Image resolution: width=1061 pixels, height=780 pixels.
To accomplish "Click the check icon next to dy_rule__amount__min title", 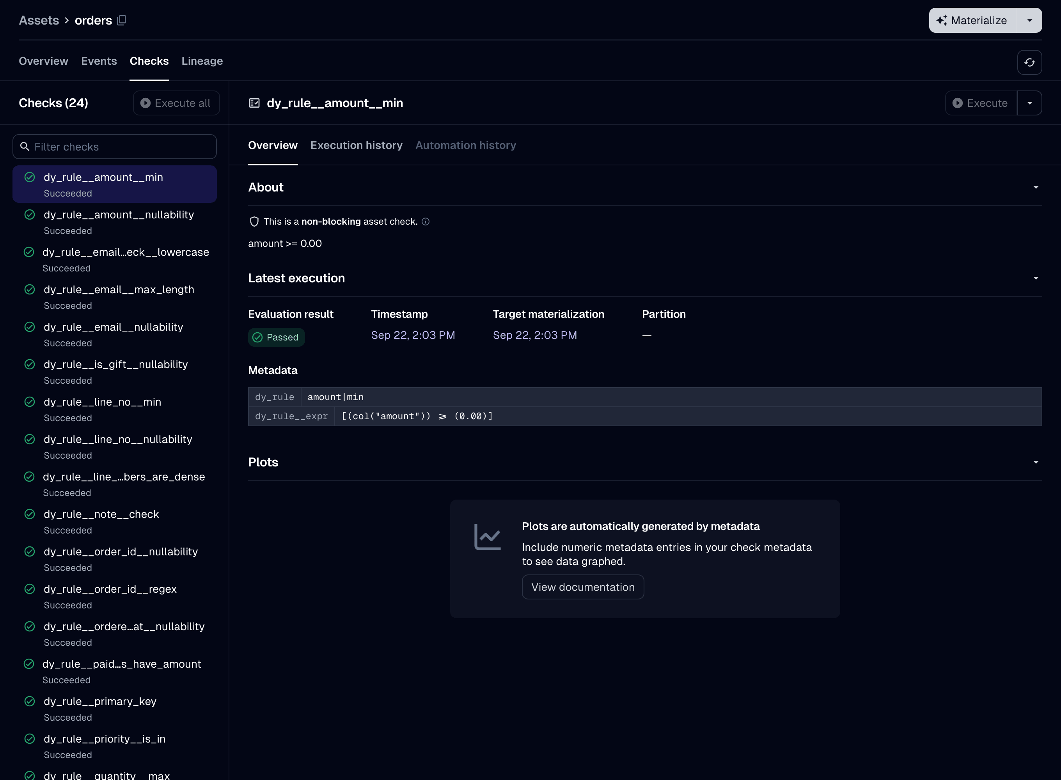I will tap(254, 103).
